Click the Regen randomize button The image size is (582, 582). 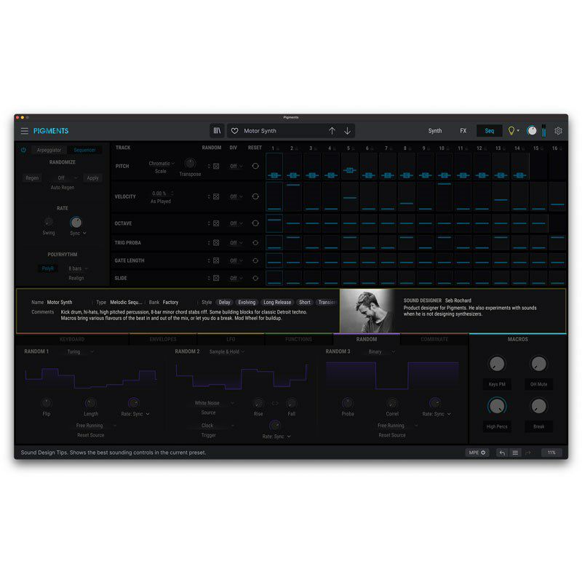click(x=32, y=178)
